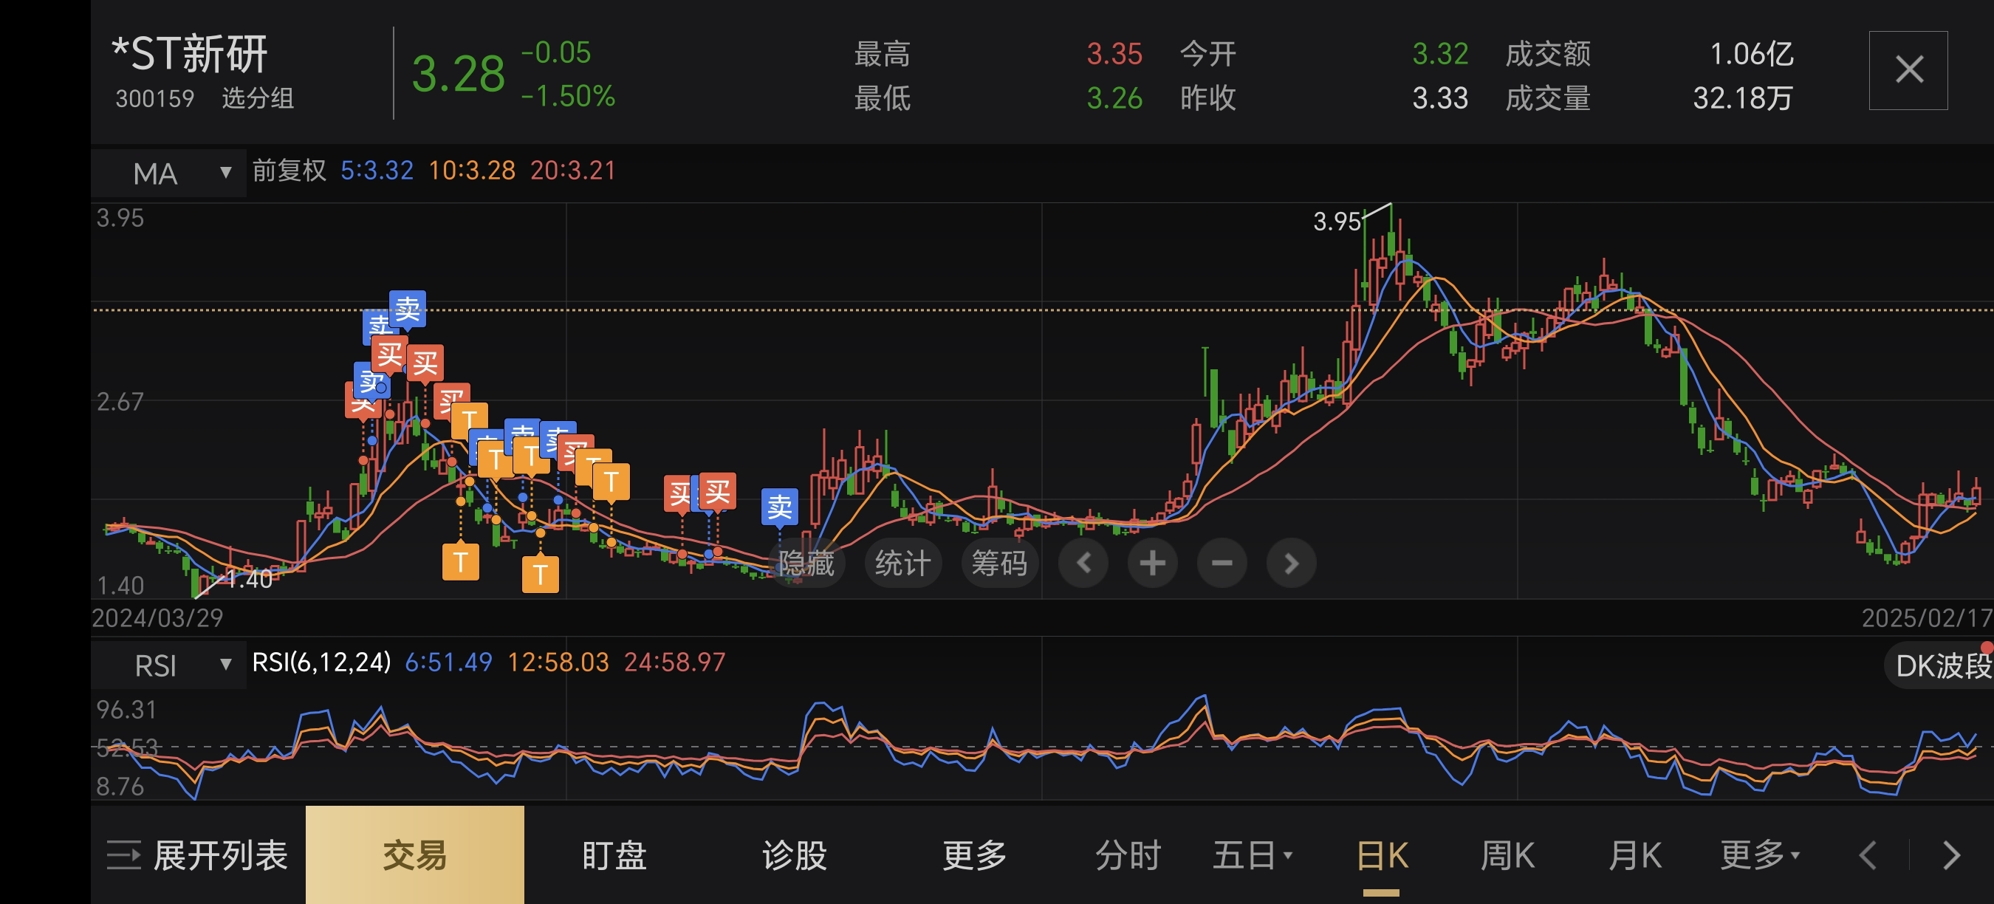This screenshot has width=1994, height=904.
Task: Switch to the 分时 intraday tab
Action: pyautogui.click(x=1127, y=855)
